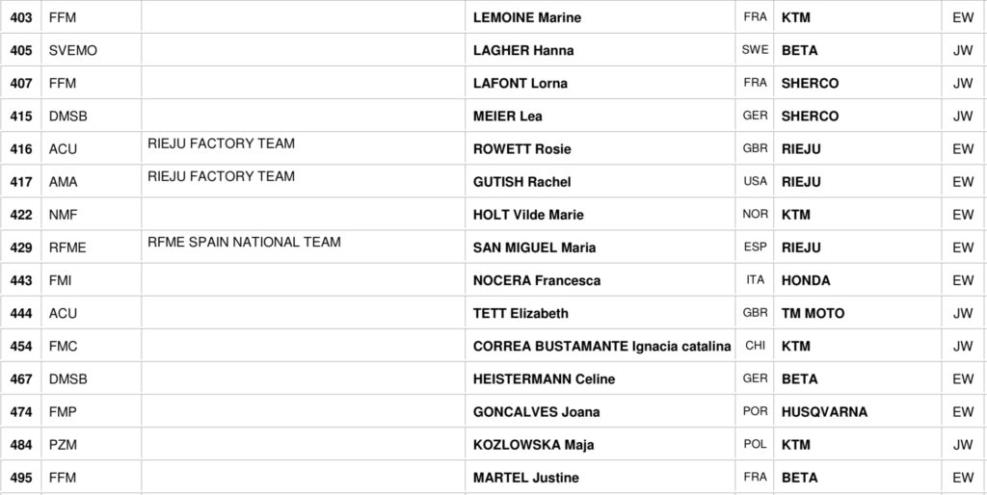Select KOZLOWSKA Maja name
Screen dimensions: 987x495
533,444
